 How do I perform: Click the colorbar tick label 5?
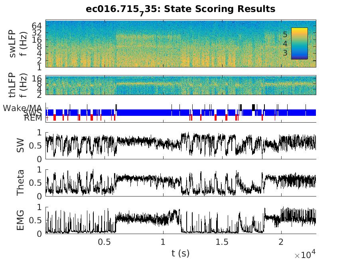coord(286,34)
